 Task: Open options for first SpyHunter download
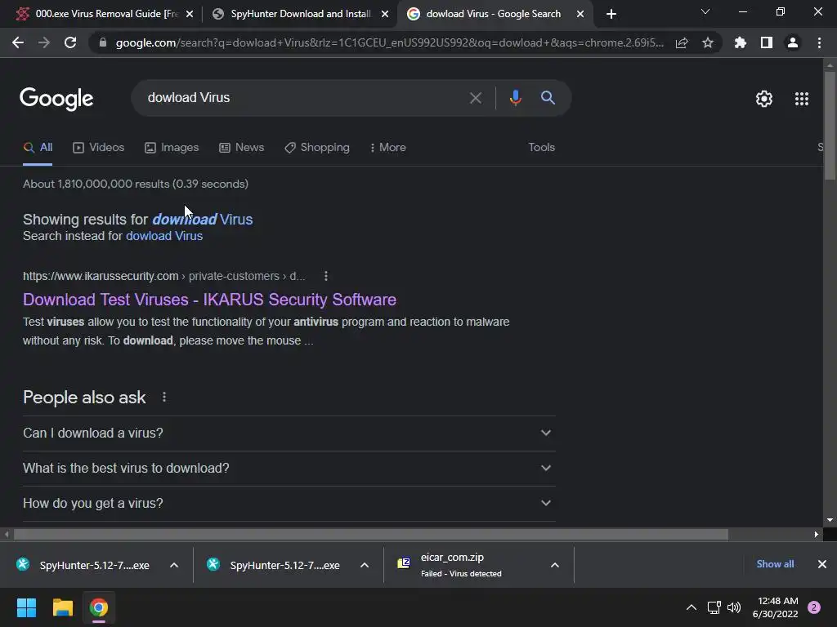174,565
